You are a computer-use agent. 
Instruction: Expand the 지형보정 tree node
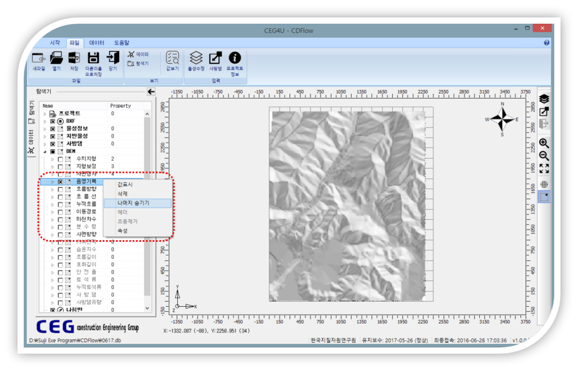pos(52,167)
